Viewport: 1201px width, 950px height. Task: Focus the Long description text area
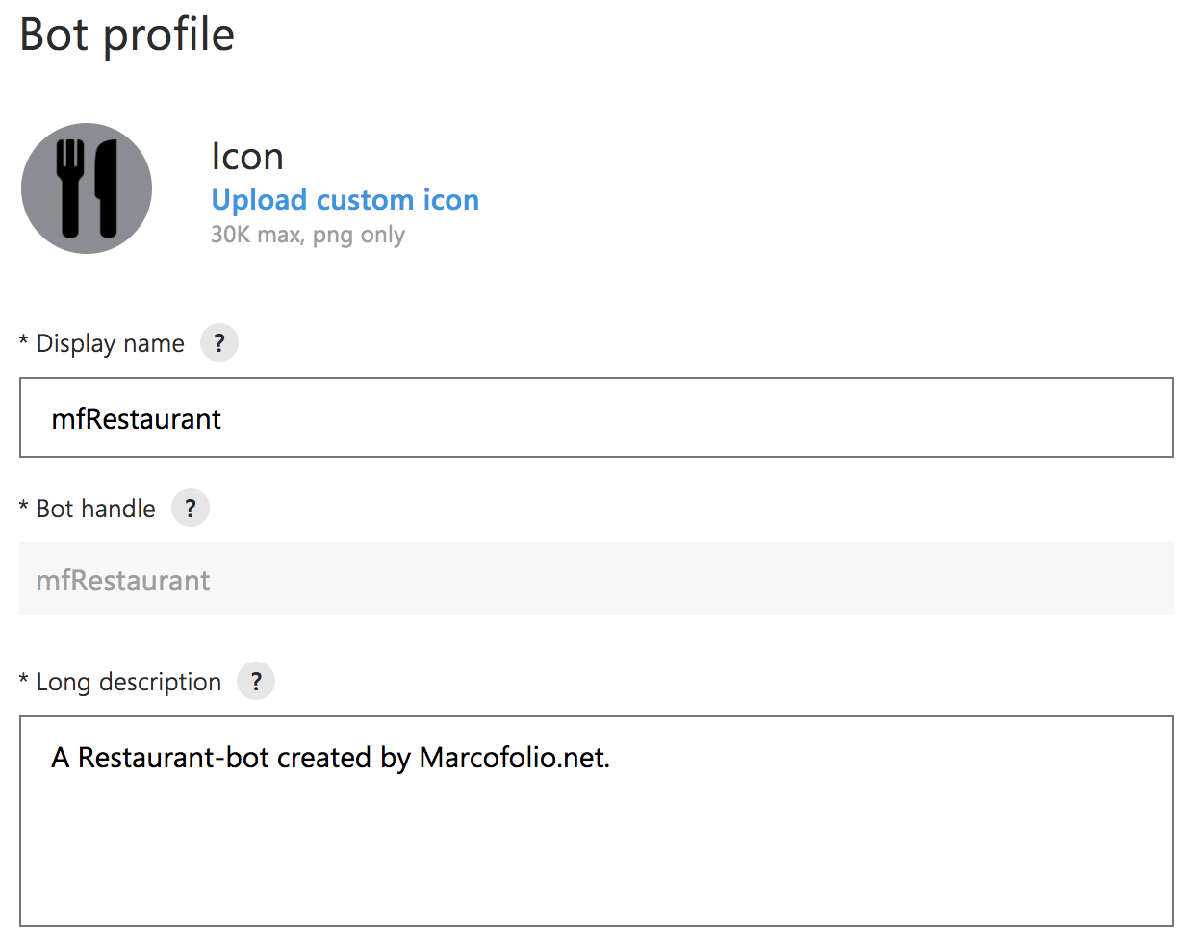pyautogui.click(x=597, y=821)
